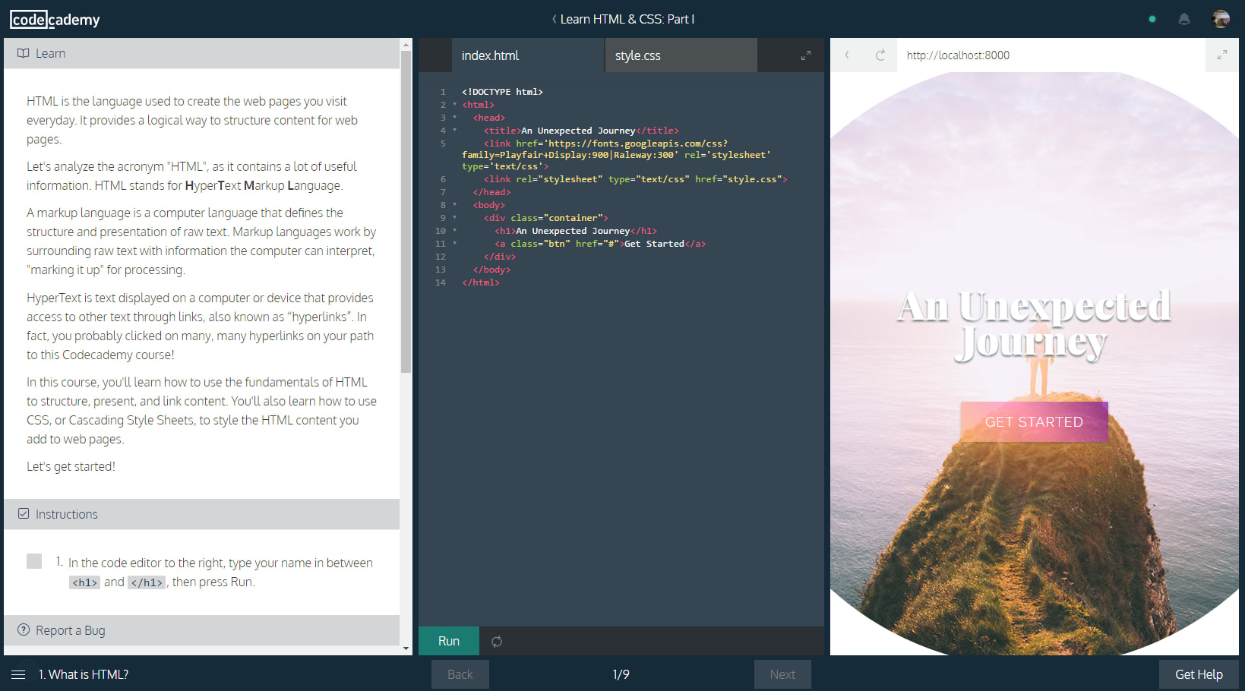This screenshot has height=691, width=1245.
Task: Click the Codecademy logo
Action: [x=55, y=19]
